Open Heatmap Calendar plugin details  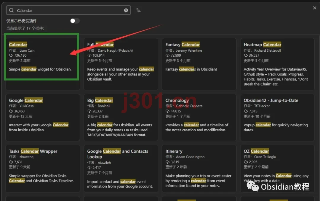[x=277, y=64]
